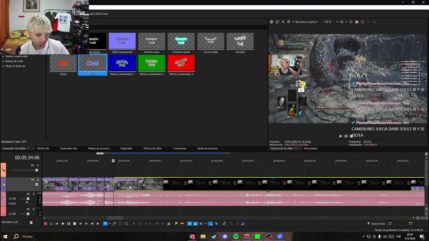Click preview on external monitor icon
This screenshot has width=429, height=241.
(277, 22)
